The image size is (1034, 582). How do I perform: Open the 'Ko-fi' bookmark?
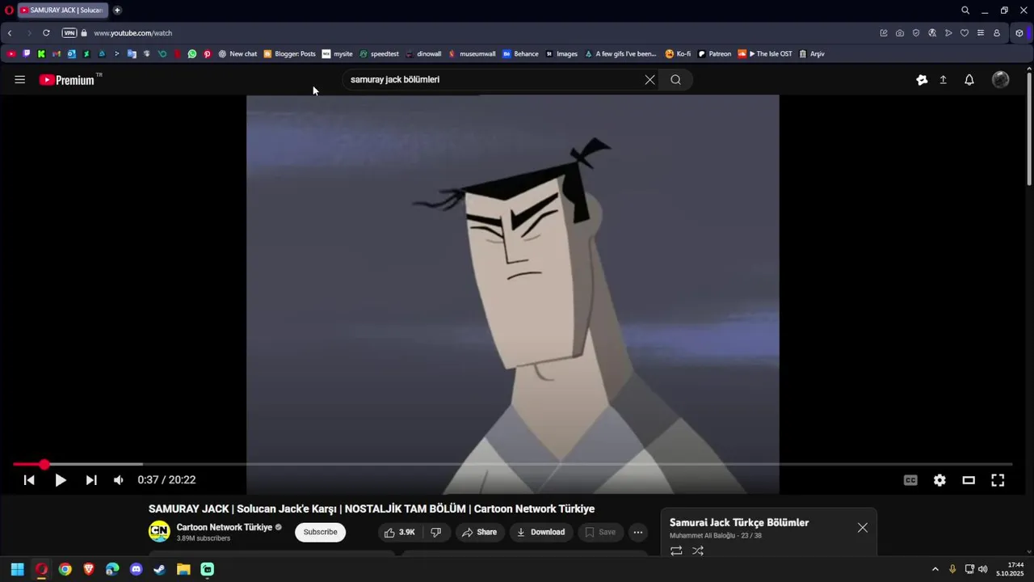click(x=678, y=54)
